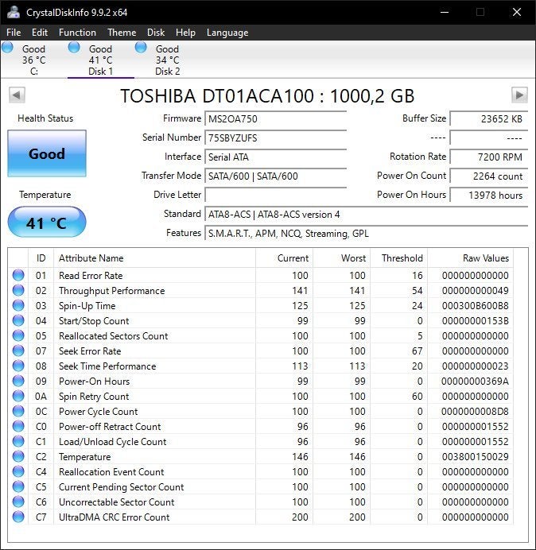536x550 pixels.
Task: Click the blue orb of Disk 2
Action: click(141, 47)
